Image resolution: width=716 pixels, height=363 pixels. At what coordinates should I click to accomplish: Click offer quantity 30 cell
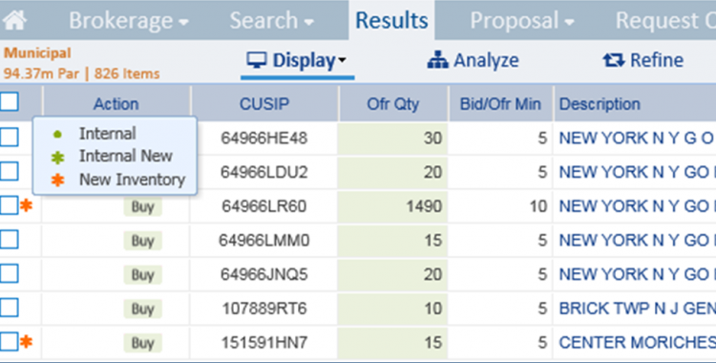click(x=392, y=138)
